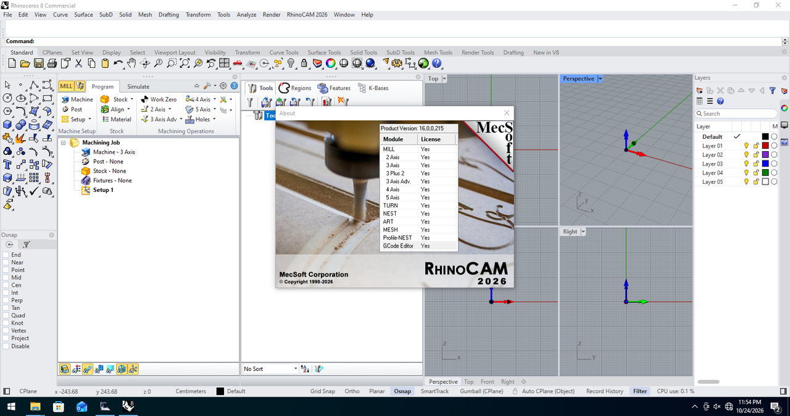Screen dimensions: 790x416
Task: Enable the Near osnap checkbox
Action: pos(6,262)
